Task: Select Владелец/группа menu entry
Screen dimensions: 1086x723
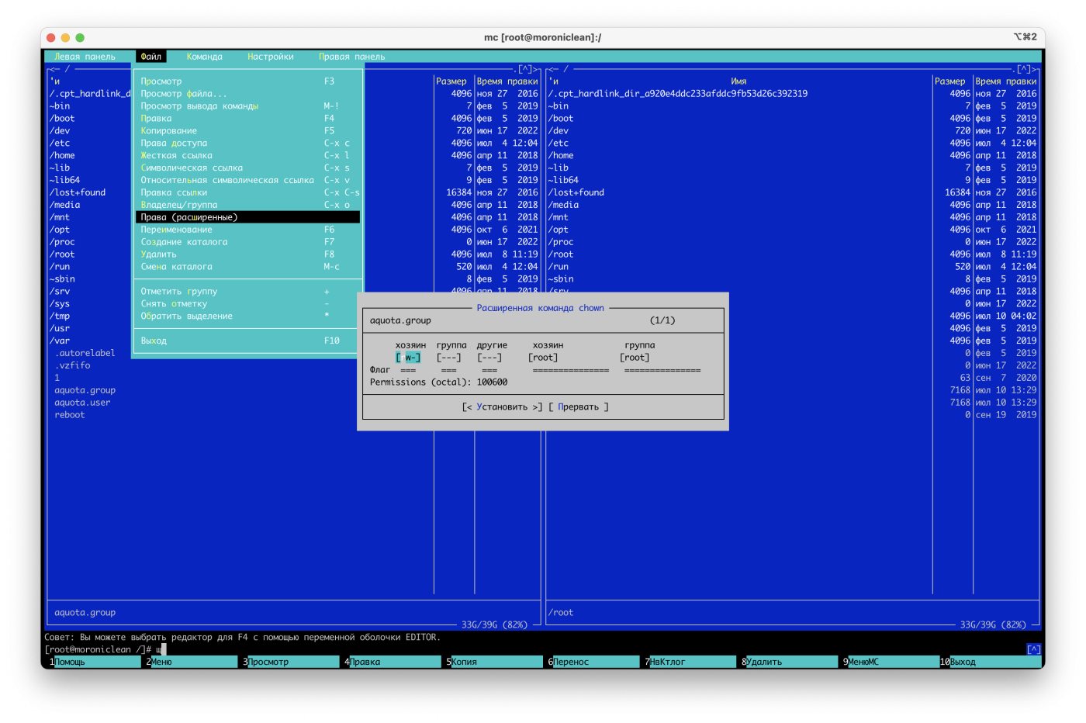Action: coord(248,206)
